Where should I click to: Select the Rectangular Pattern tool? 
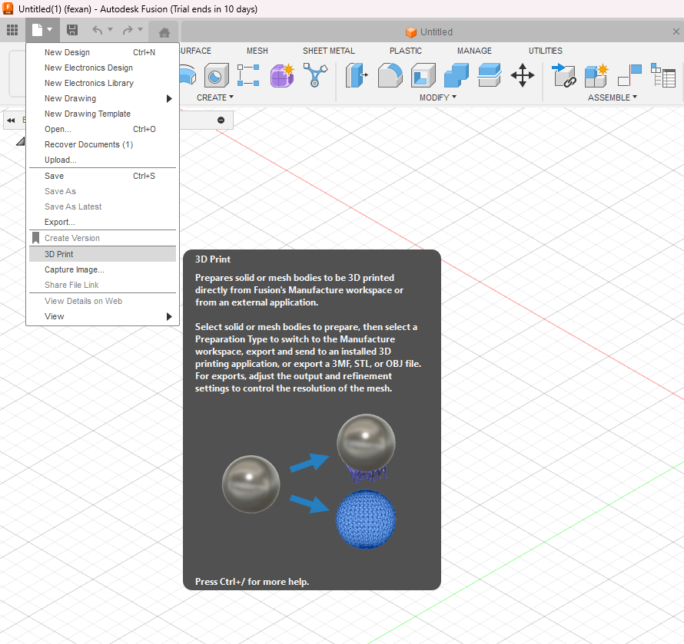click(x=248, y=75)
